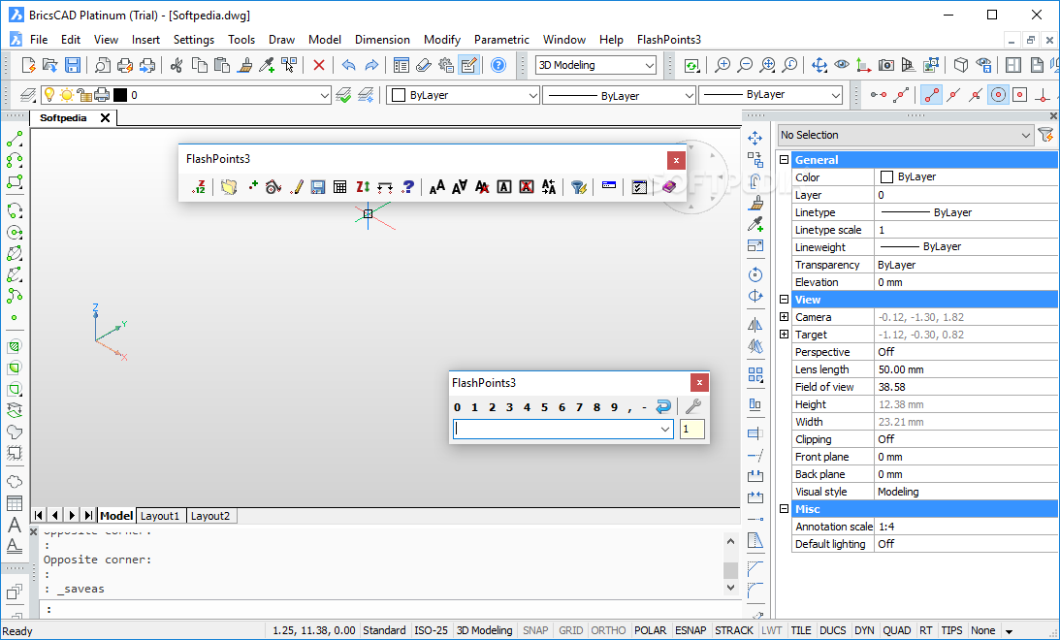Click the blue question mark in FlashPoints3 toolbar
This screenshot has height=640, width=1060.
pyautogui.click(x=407, y=186)
